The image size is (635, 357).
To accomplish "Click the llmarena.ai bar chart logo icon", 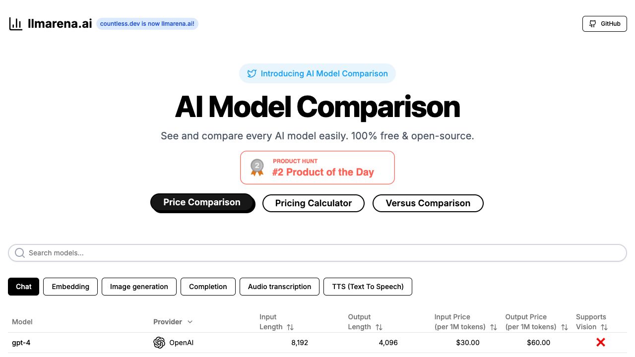I will [x=16, y=24].
